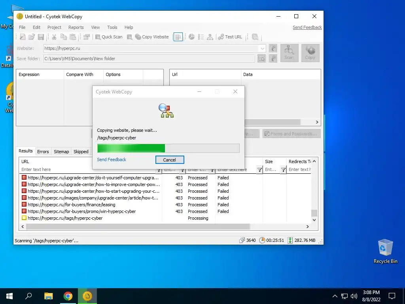Click the elapsed time 00:25:51 in status bar
The width and height of the screenshot is (405, 304).
(x=271, y=240)
